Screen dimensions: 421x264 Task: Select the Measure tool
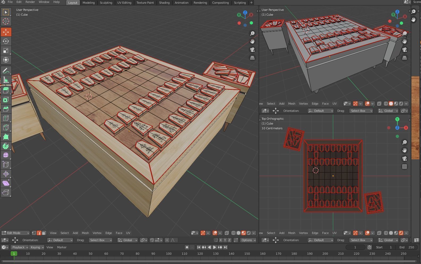(x=6, y=80)
